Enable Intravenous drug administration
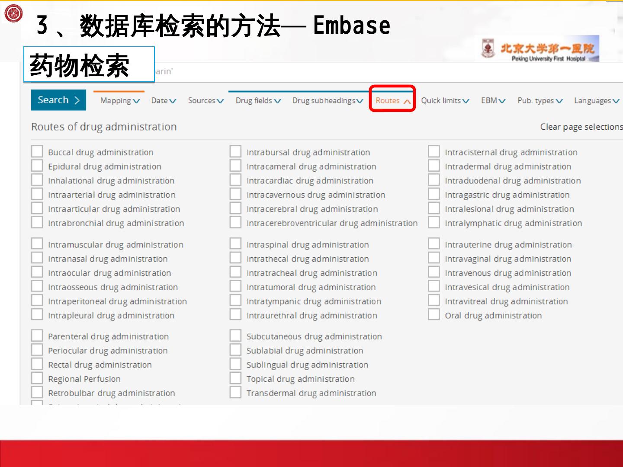This screenshot has width=623, height=467. click(434, 273)
